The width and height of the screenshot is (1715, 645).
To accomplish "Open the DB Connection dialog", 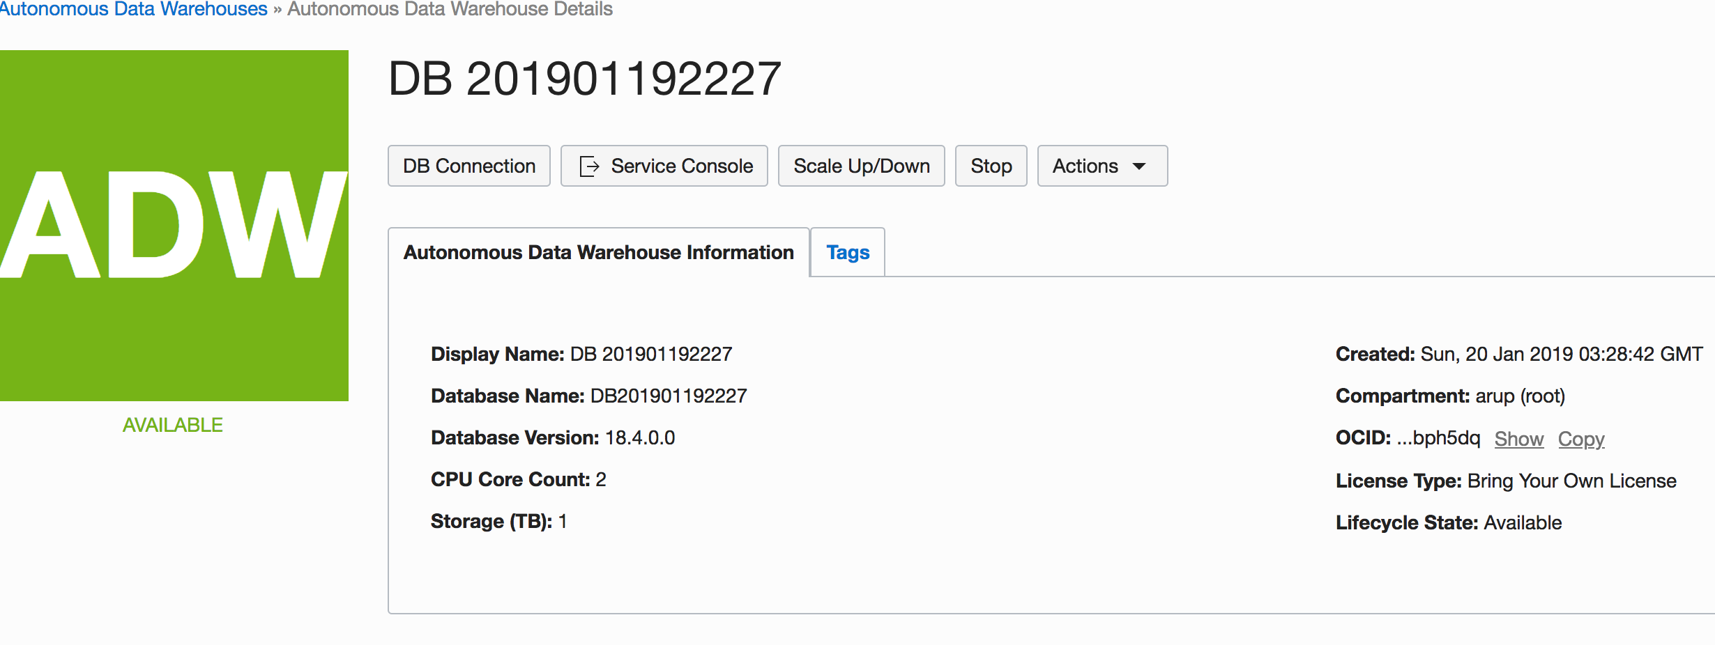I will [468, 166].
